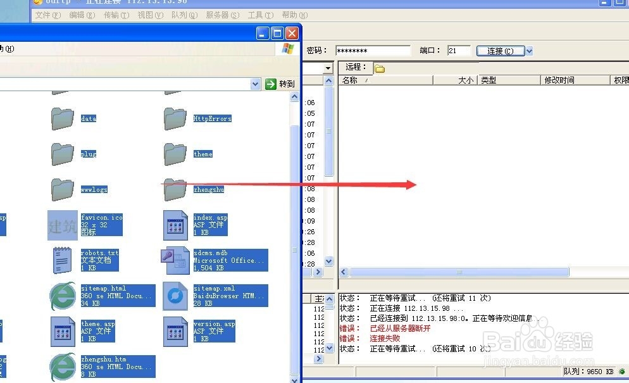Image resolution: width=629 pixels, height=383 pixels.
Task: Select the favicon.ico file icon
Action: [x=63, y=225]
